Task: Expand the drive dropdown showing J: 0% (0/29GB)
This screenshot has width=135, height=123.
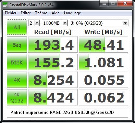Action: pos(125,23)
